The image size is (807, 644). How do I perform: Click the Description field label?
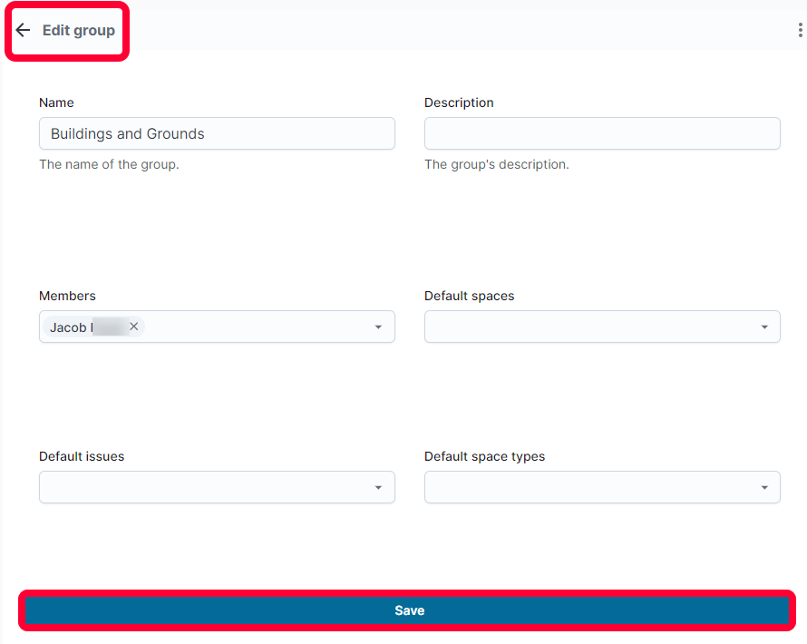click(x=459, y=102)
